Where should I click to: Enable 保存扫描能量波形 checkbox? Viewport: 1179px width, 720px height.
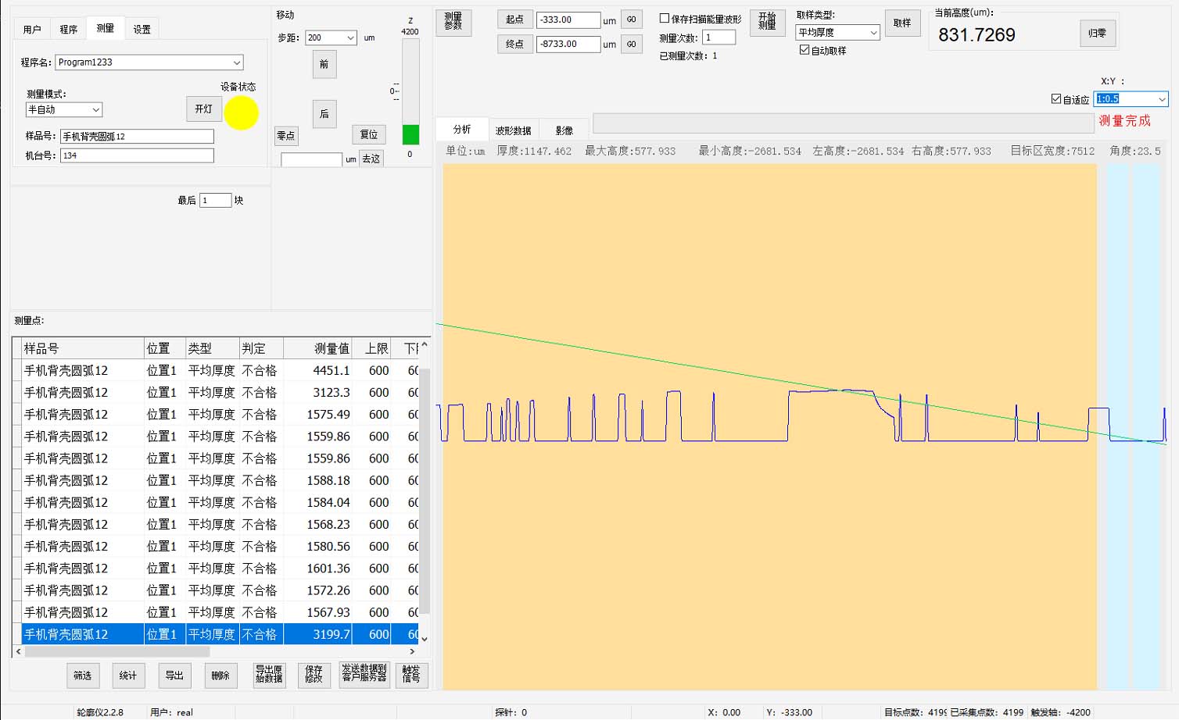(x=665, y=19)
